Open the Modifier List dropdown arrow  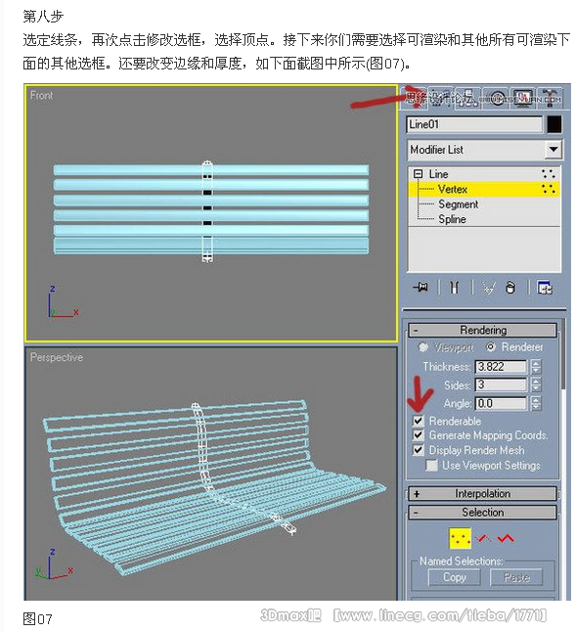click(553, 150)
